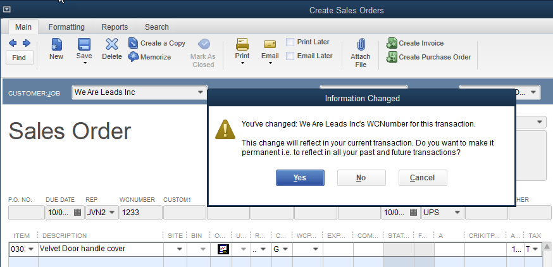Open the Reports tab
Screen dimensions: 553x267
[x=115, y=27]
